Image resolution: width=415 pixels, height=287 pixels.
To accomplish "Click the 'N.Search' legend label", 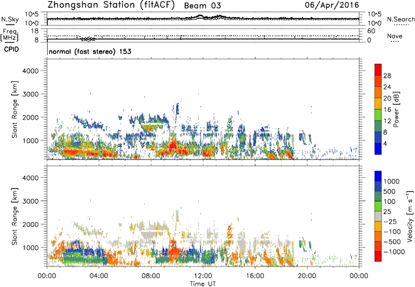I will pos(400,19).
